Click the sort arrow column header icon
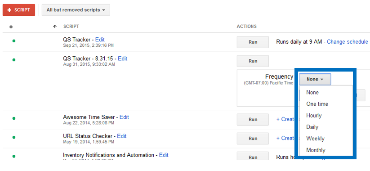Viewport: 370px width, 171px height. [x=55, y=27]
